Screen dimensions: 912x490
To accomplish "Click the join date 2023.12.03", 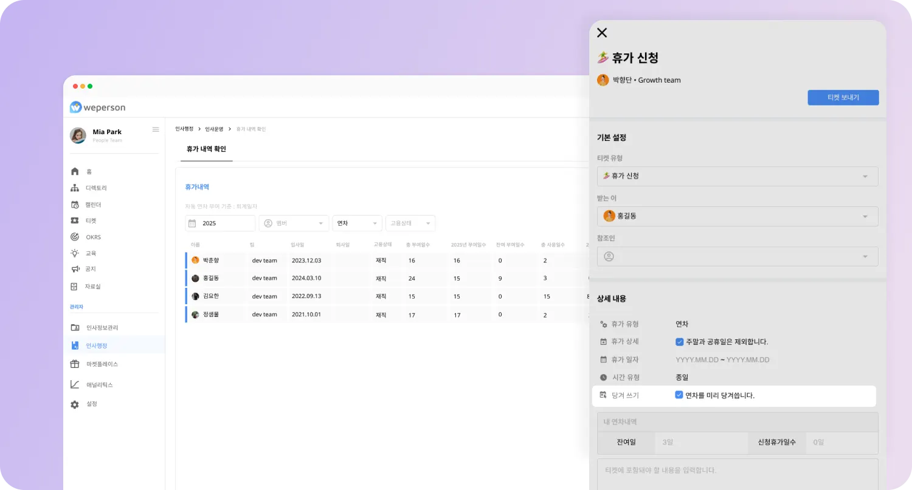I will click(306, 260).
